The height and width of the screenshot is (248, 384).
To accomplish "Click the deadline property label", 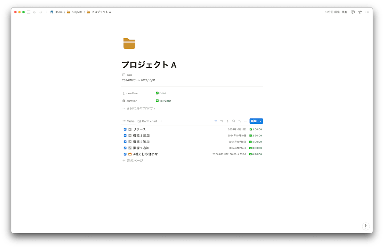I will 130,93.
